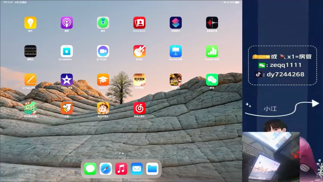Click the webcam feed thumbnail
323x182 pixels.
[271, 157]
